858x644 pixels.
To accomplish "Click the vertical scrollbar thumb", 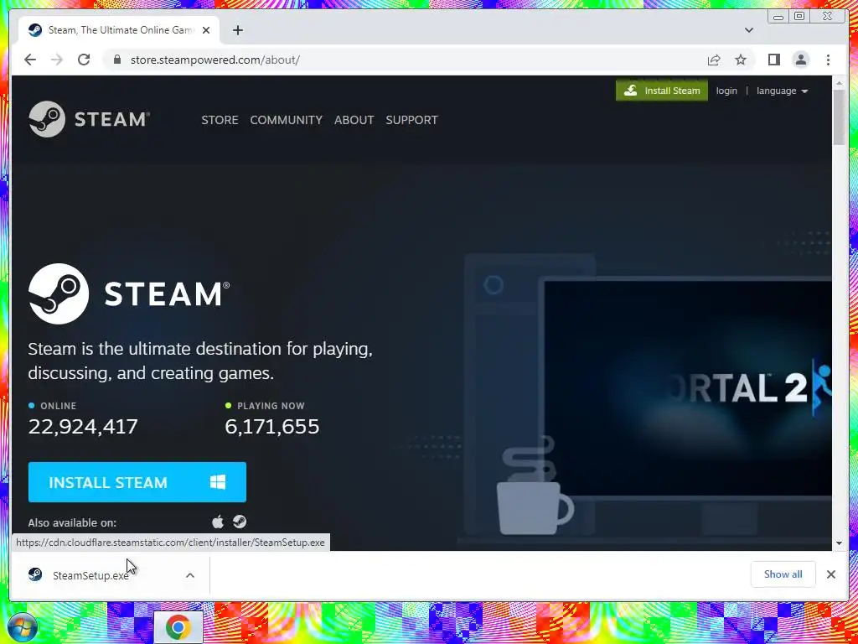I will pos(839,117).
